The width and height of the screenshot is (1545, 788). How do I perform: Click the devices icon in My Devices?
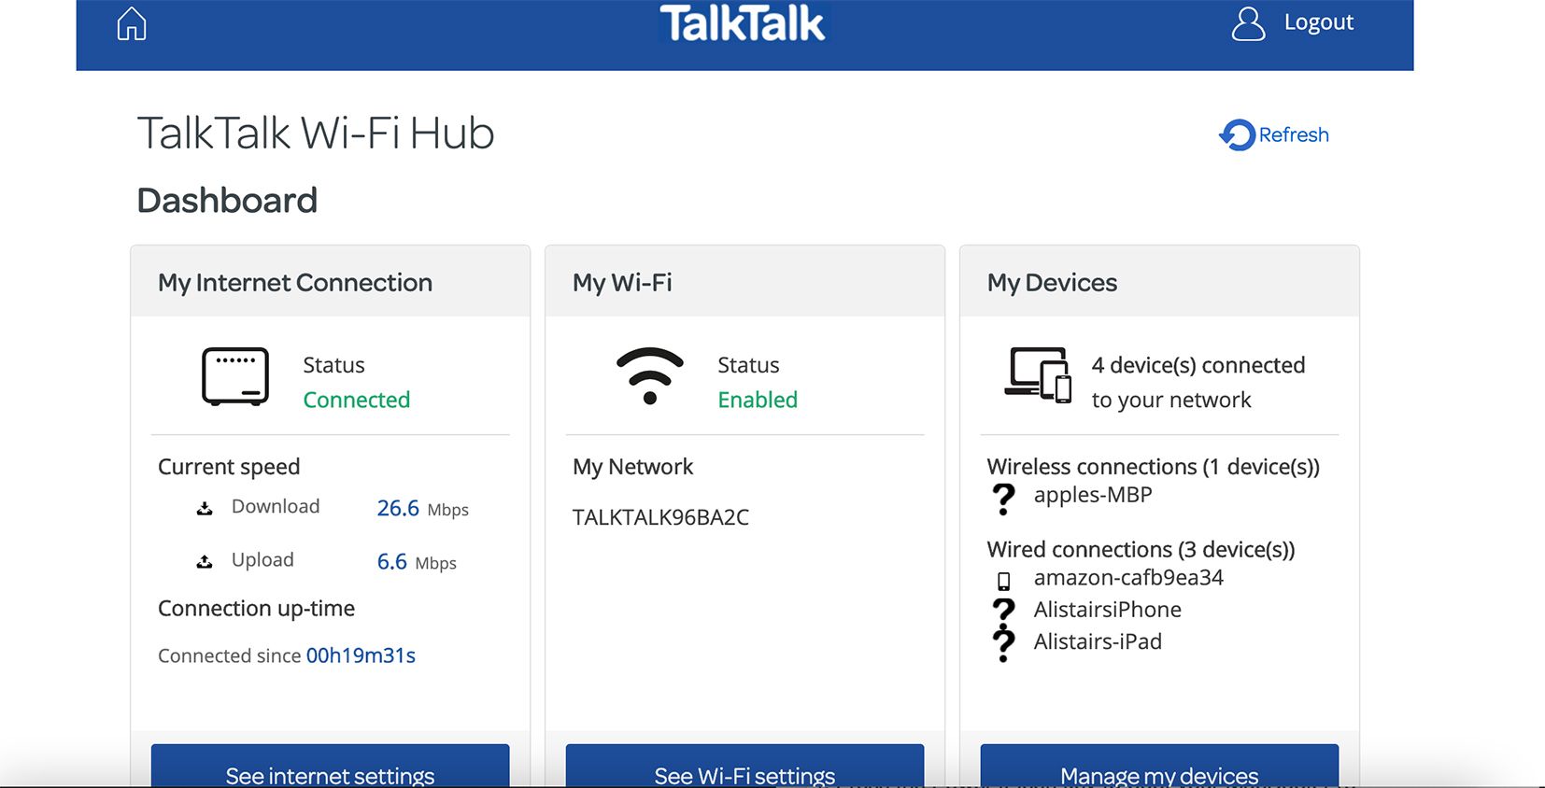(1038, 375)
